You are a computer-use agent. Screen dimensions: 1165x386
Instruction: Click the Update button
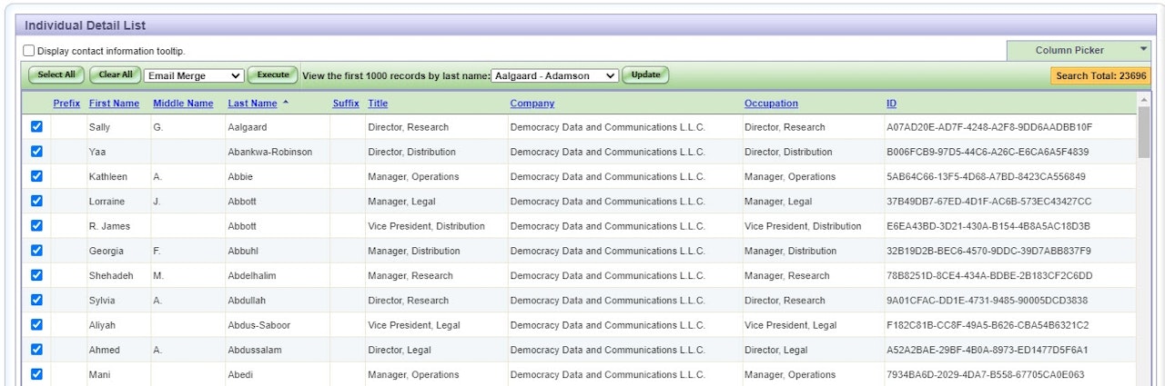[645, 75]
